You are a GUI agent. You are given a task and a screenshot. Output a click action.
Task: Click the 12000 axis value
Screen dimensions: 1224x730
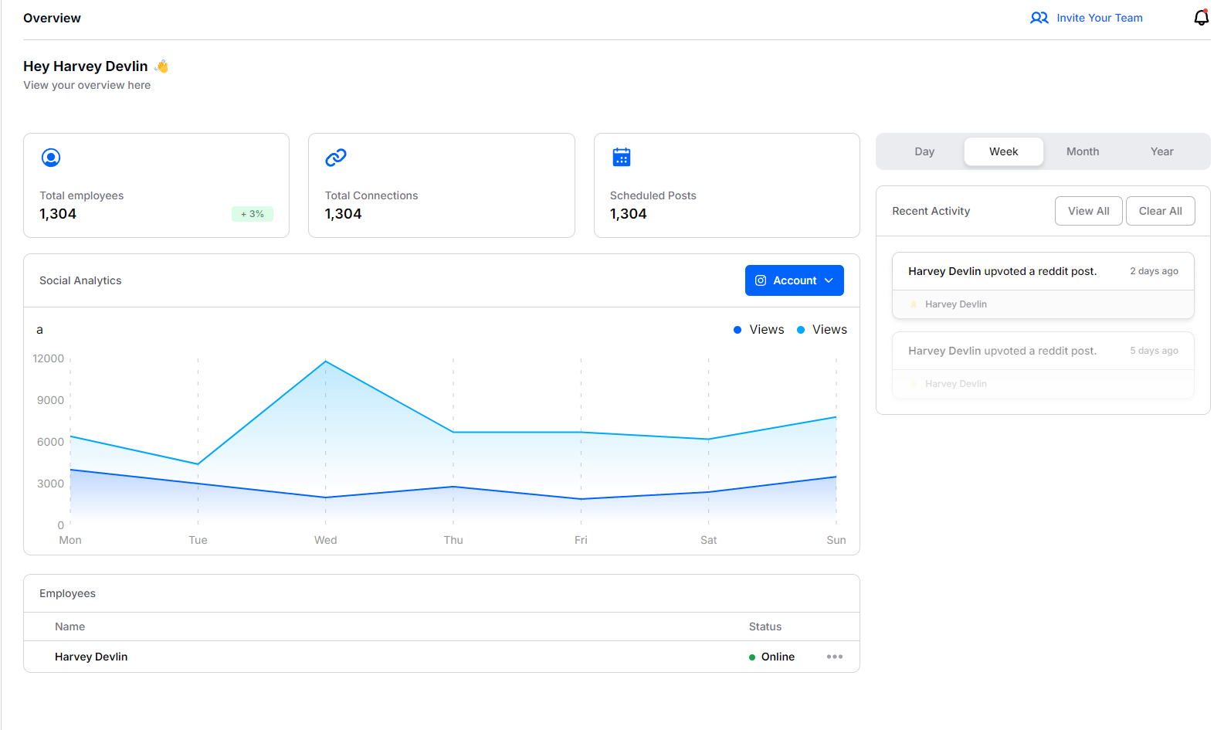tap(49, 358)
